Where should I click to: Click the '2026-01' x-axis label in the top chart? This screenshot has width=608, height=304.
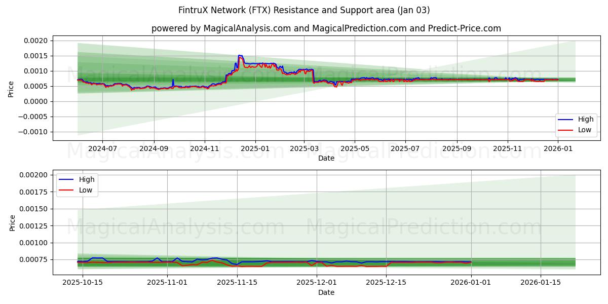[558, 149]
